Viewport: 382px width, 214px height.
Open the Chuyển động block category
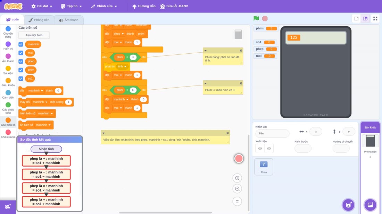[8, 32]
